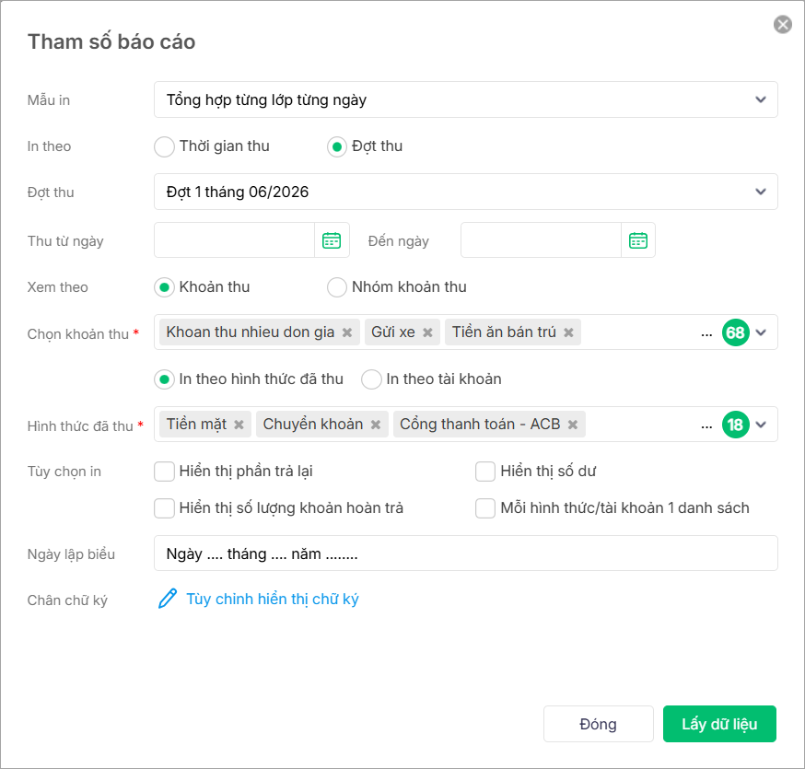Enable Hiển thị phần trả lại checkbox
The width and height of the screenshot is (805, 769).
pyautogui.click(x=165, y=472)
